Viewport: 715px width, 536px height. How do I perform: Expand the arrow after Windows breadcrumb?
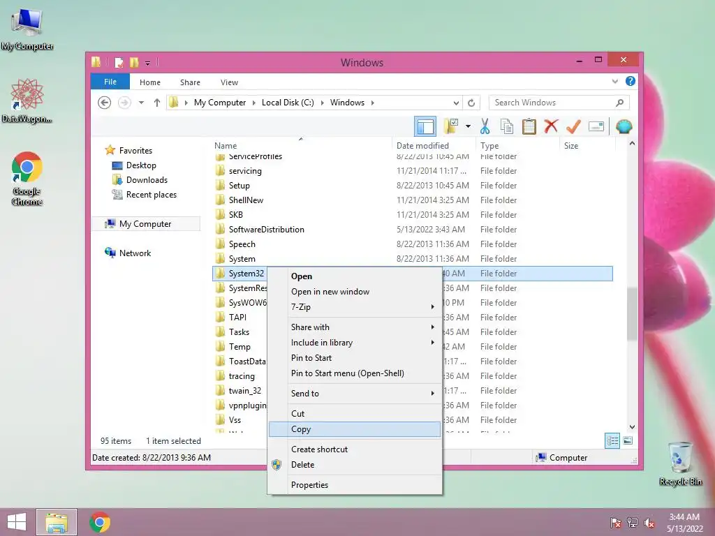tap(373, 103)
